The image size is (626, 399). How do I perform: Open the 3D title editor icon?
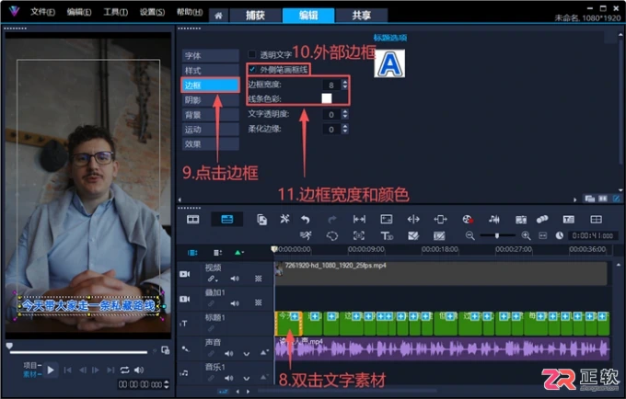[x=387, y=236]
